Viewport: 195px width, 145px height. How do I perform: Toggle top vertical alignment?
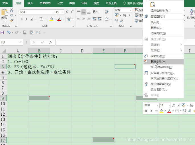pyautogui.click(x=79, y=12)
